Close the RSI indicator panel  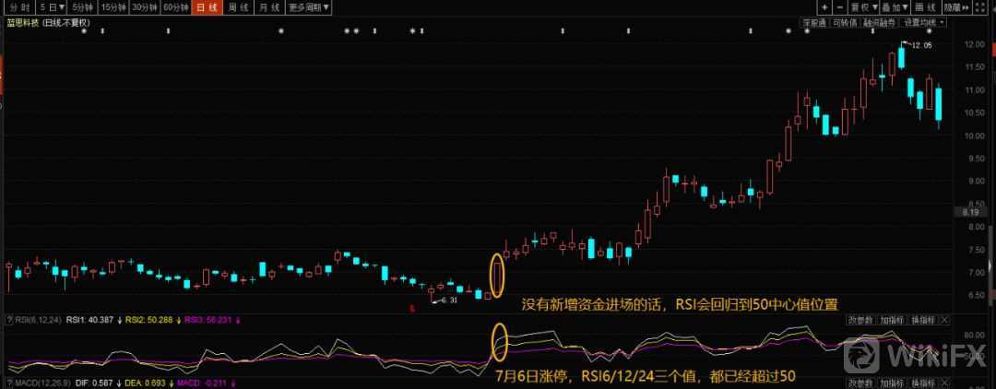(943, 320)
